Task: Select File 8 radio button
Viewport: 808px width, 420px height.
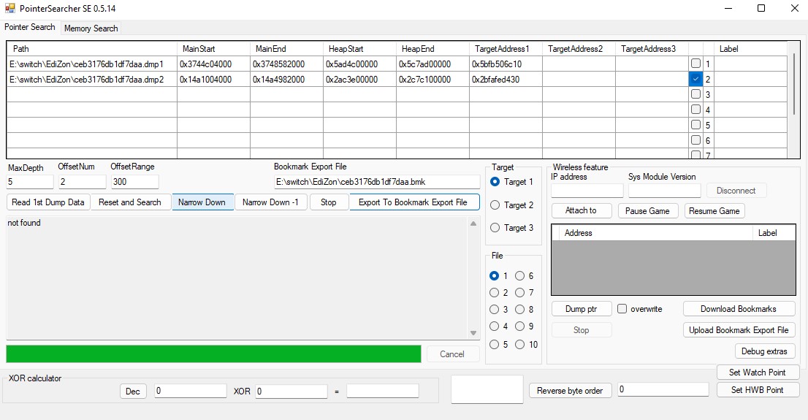Action: pyautogui.click(x=519, y=309)
